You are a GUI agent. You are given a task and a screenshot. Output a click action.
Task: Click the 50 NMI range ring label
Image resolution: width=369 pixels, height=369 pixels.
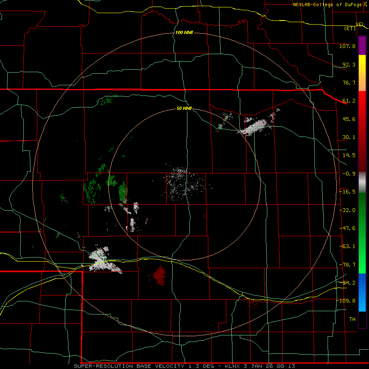(184, 108)
